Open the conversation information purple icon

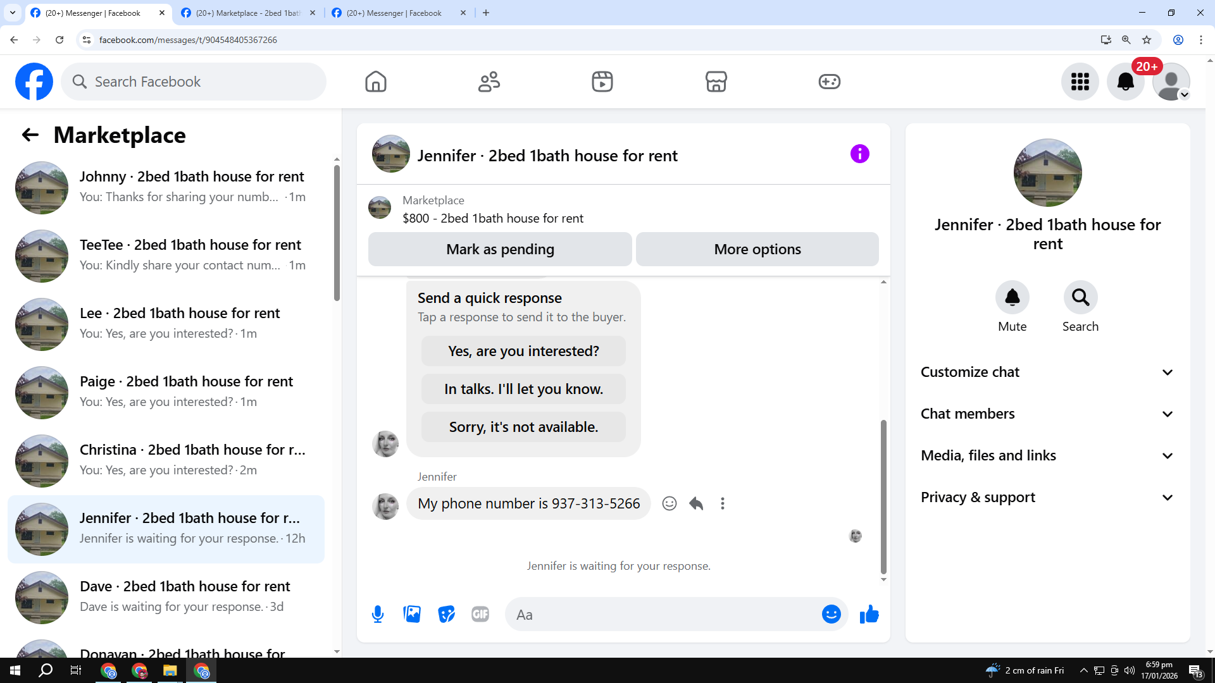coord(859,154)
